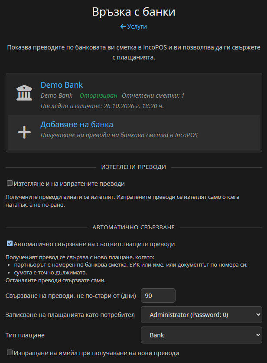Viewport: 267px width, 363px height.
Task: Click the сумата е точно дължимата bullet text
Action: (x=50, y=273)
